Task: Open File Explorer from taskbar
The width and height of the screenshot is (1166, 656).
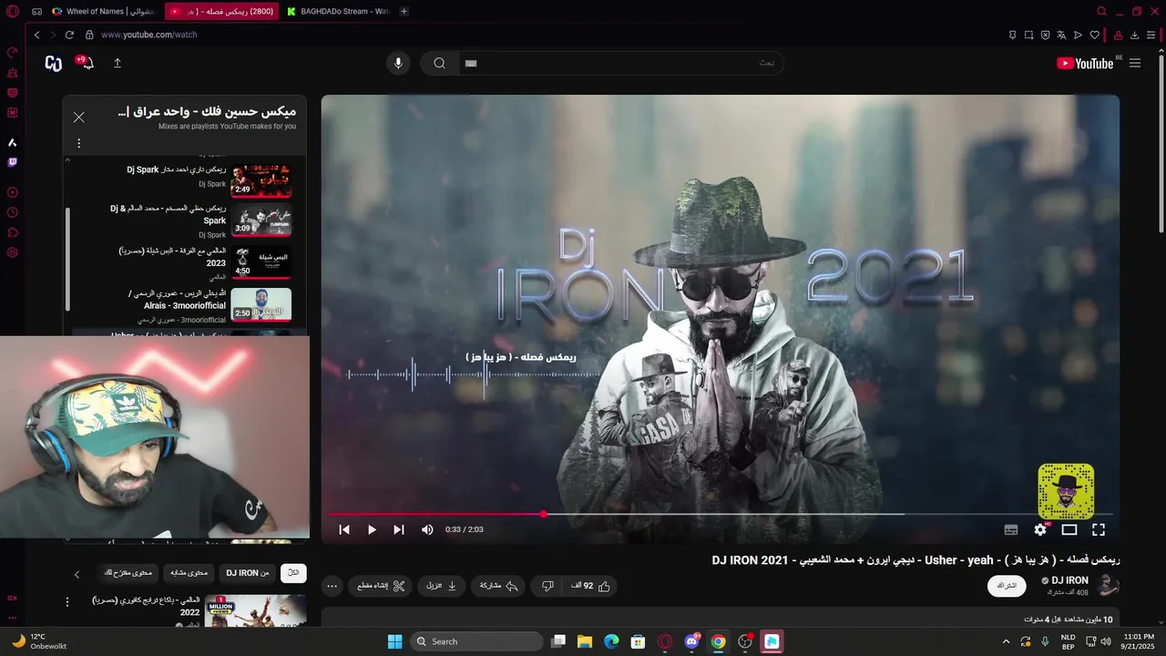Action: tap(585, 641)
